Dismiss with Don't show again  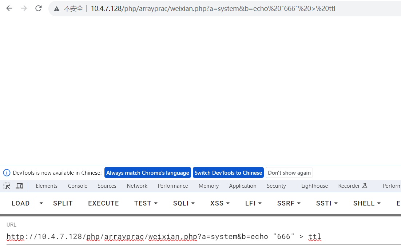289,173
